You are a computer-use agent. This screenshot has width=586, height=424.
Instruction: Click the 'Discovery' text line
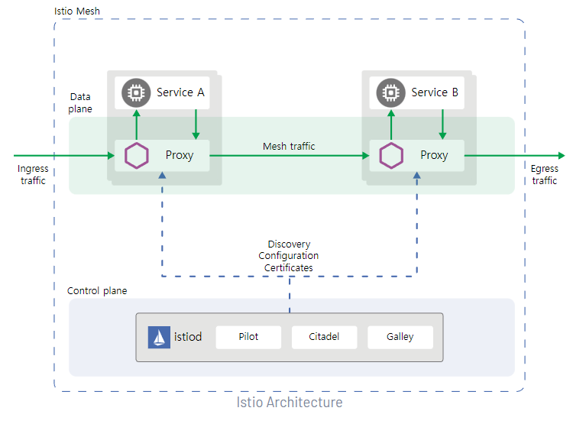point(289,244)
